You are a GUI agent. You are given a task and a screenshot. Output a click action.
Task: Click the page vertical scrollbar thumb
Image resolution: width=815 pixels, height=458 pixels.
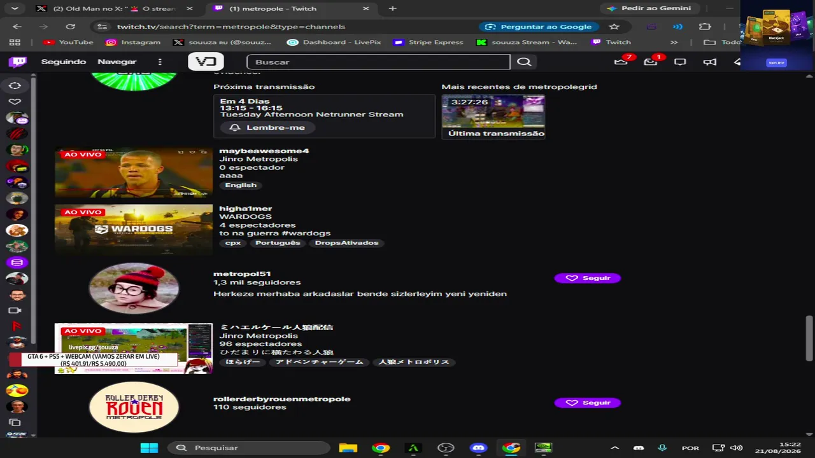809,338
